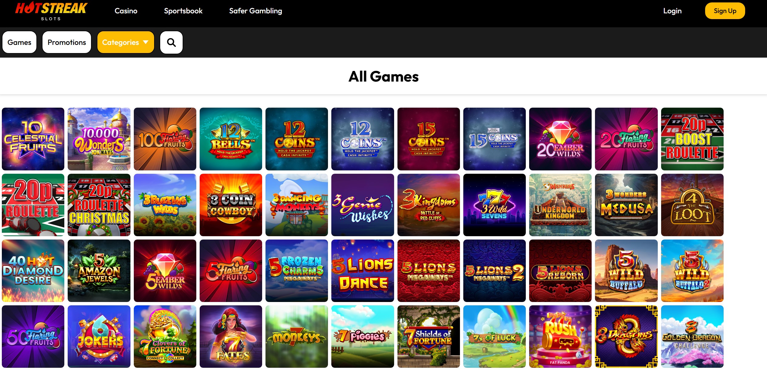Image resolution: width=767 pixels, height=369 pixels.
Task: Launch the 3 Genie Wishes game
Action: coord(363,205)
